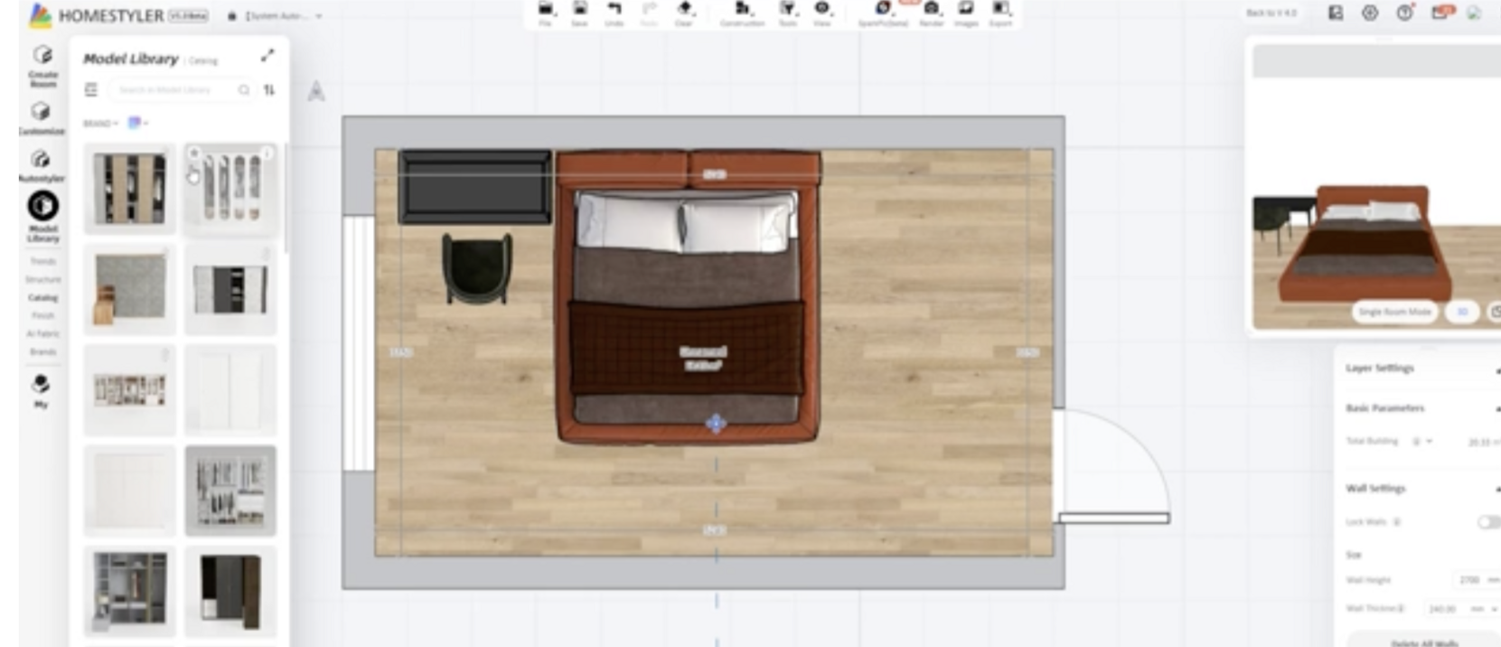The width and height of the screenshot is (1501, 647).
Task: Click the HOMESTYLER logo
Action: coord(97,15)
